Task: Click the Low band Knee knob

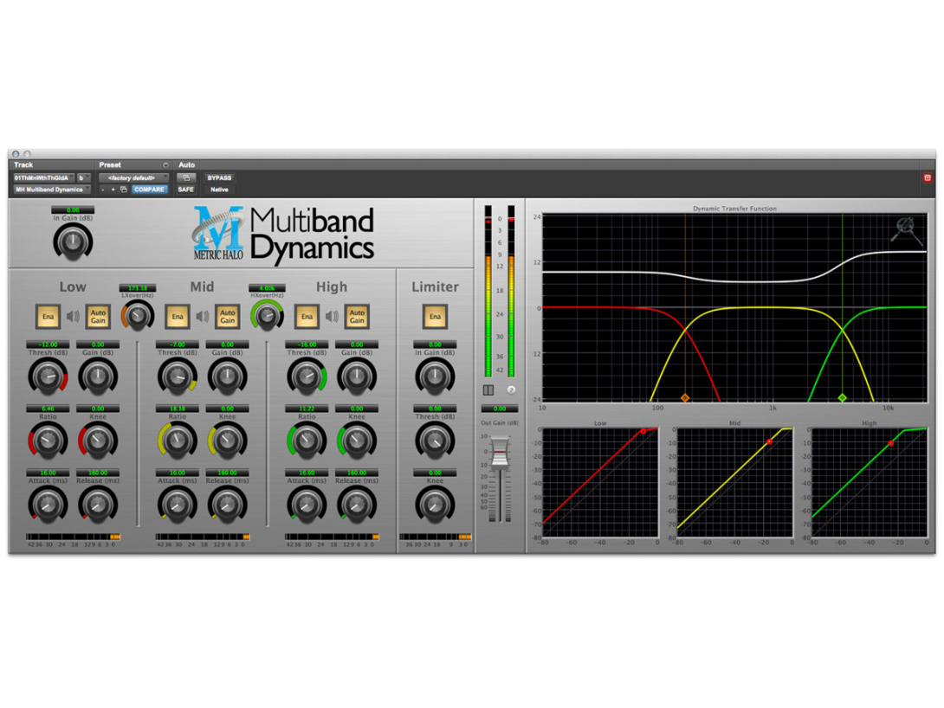Action: click(98, 441)
